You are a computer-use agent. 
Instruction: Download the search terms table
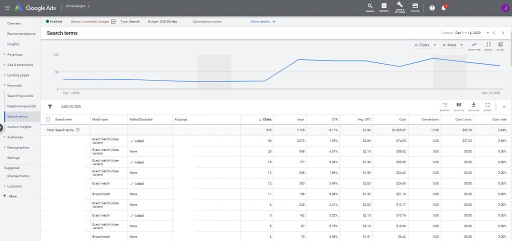click(x=473, y=106)
